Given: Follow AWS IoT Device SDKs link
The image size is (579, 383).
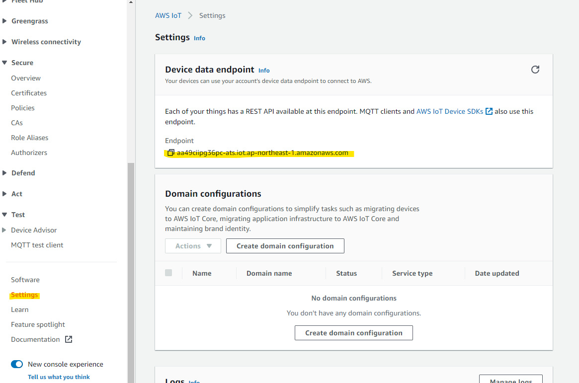Looking at the screenshot, I should [450, 111].
